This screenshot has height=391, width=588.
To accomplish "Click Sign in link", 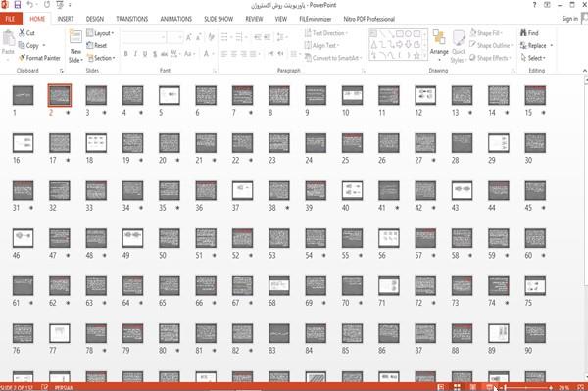I will point(569,19).
